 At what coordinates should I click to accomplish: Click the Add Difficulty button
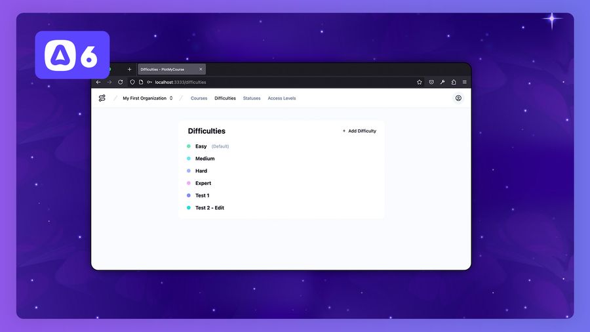point(359,131)
